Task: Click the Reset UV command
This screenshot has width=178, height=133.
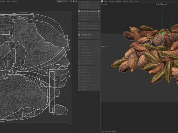Action: tap(84, 73)
